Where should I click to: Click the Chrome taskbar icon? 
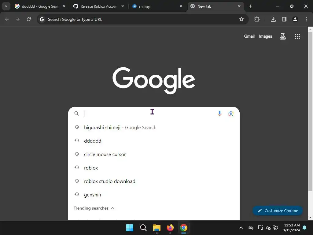(x=184, y=228)
